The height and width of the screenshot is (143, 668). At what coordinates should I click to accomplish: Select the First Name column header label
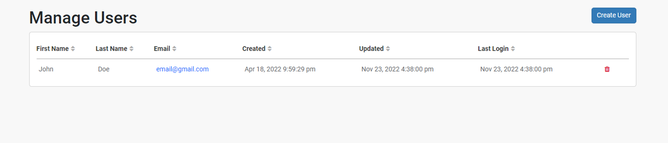click(52, 49)
